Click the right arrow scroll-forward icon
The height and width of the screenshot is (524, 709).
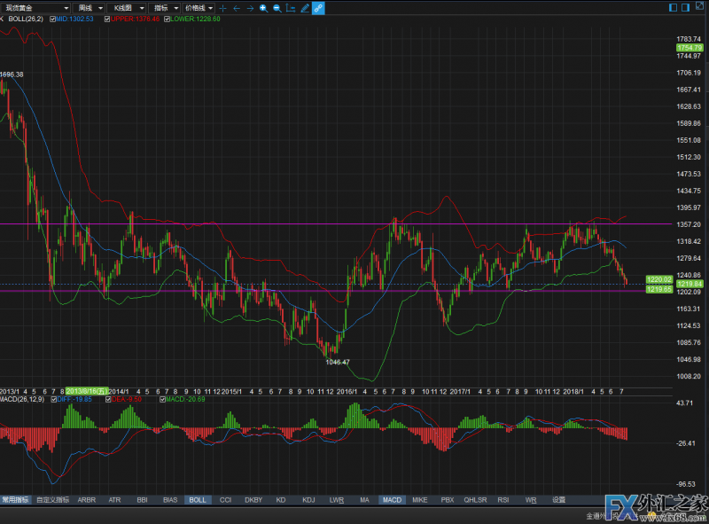[x=250, y=7]
